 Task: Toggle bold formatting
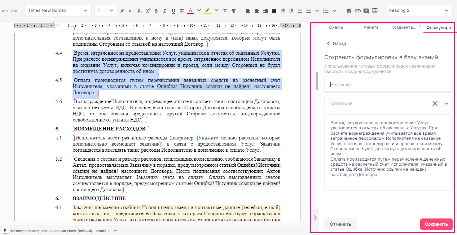(x=156, y=11)
